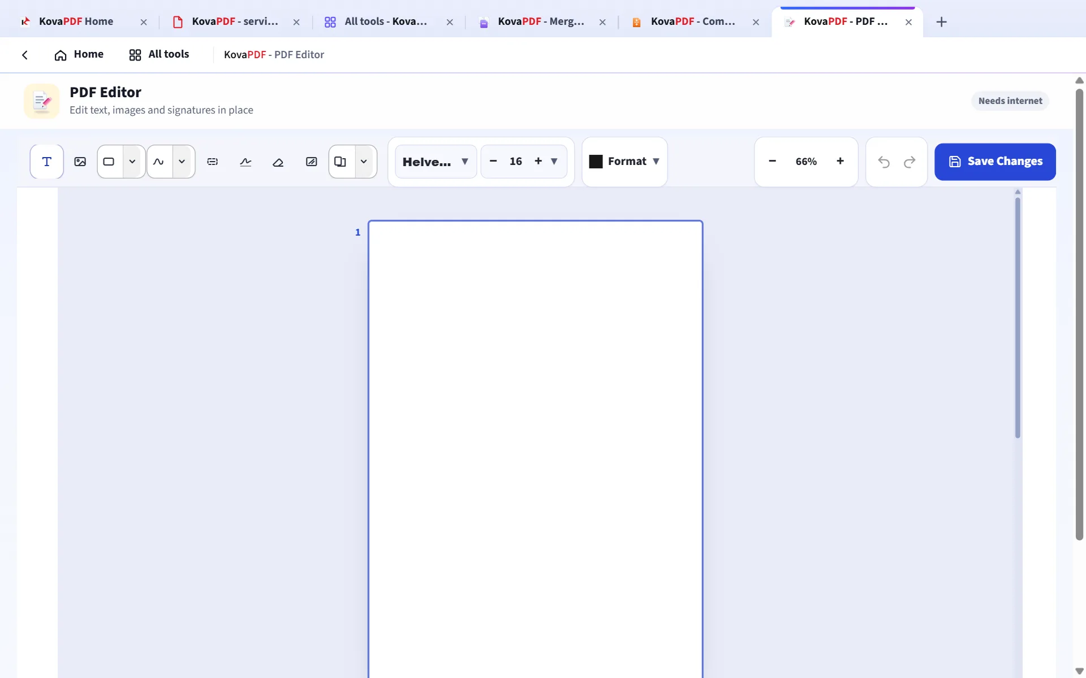This screenshot has width=1086, height=678.
Task: Undo the last edit
Action: point(884,162)
